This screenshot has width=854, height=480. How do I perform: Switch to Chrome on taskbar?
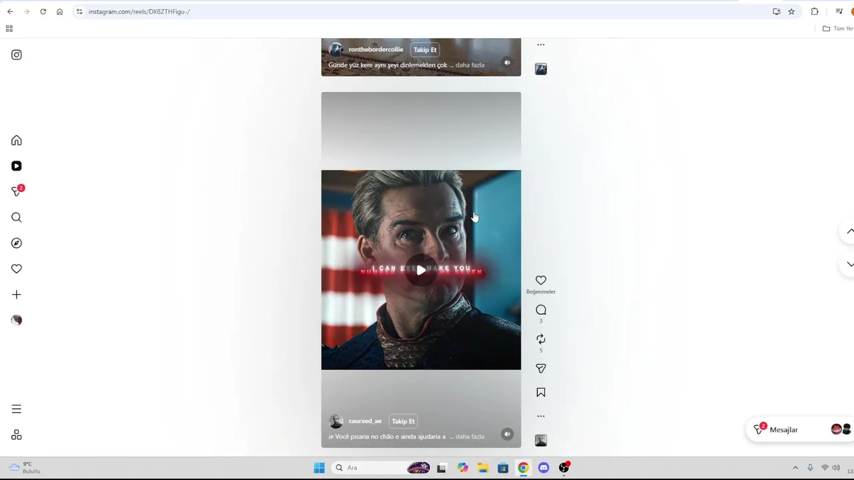[523, 468]
